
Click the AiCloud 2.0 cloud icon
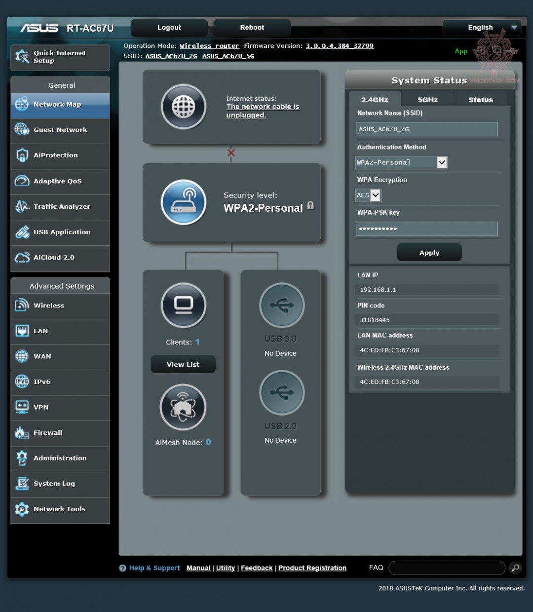click(22, 257)
